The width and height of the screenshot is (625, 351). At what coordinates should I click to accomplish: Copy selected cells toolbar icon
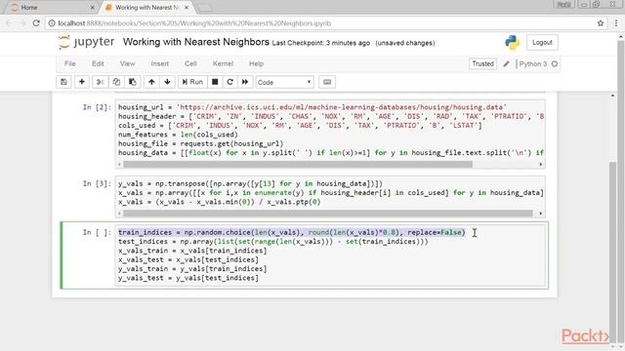[116, 82]
